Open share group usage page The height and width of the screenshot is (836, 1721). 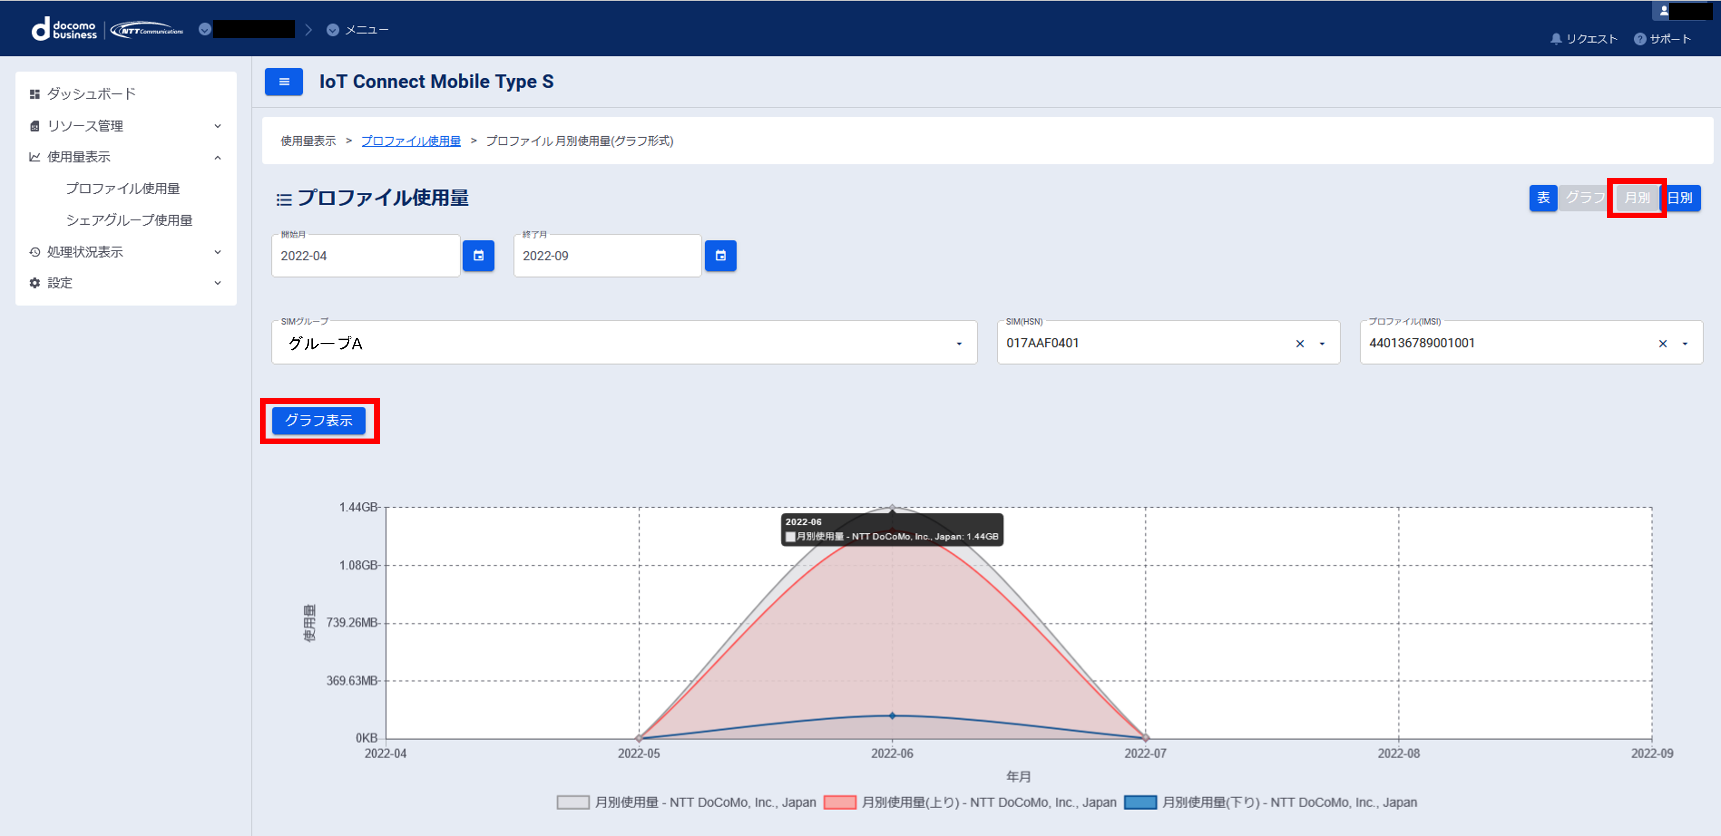tap(129, 220)
